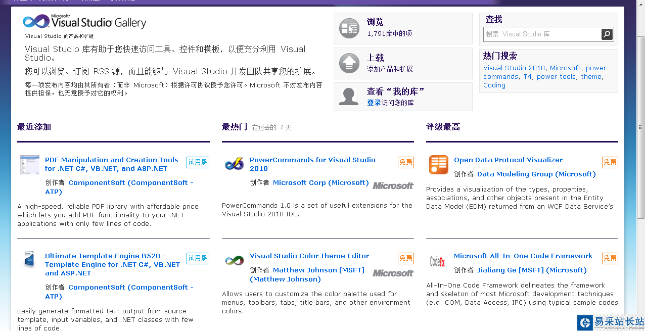Open PowerCommands for Visual Studio 2010 title
The width and height of the screenshot is (645, 331).
[312, 164]
